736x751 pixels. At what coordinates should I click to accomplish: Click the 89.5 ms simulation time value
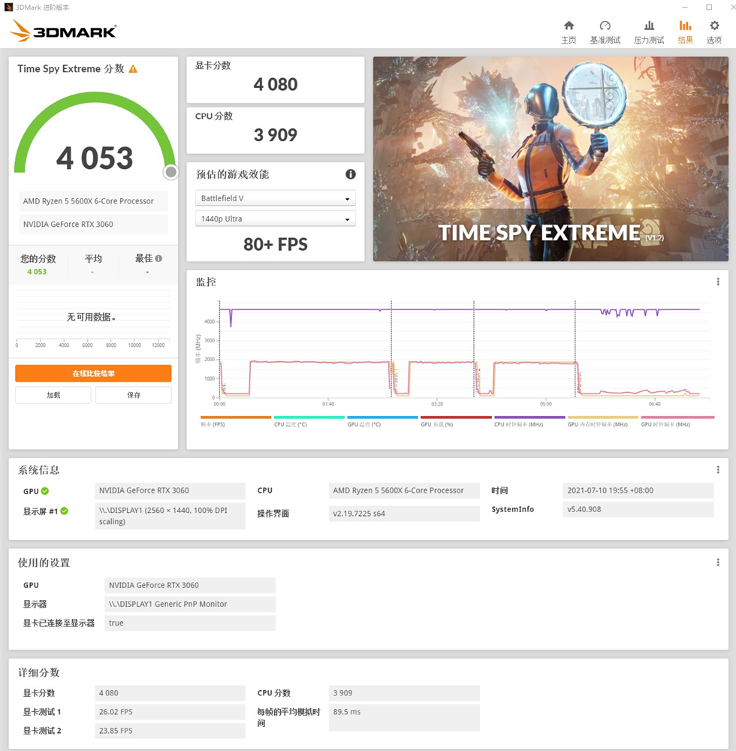click(x=404, y=717)
